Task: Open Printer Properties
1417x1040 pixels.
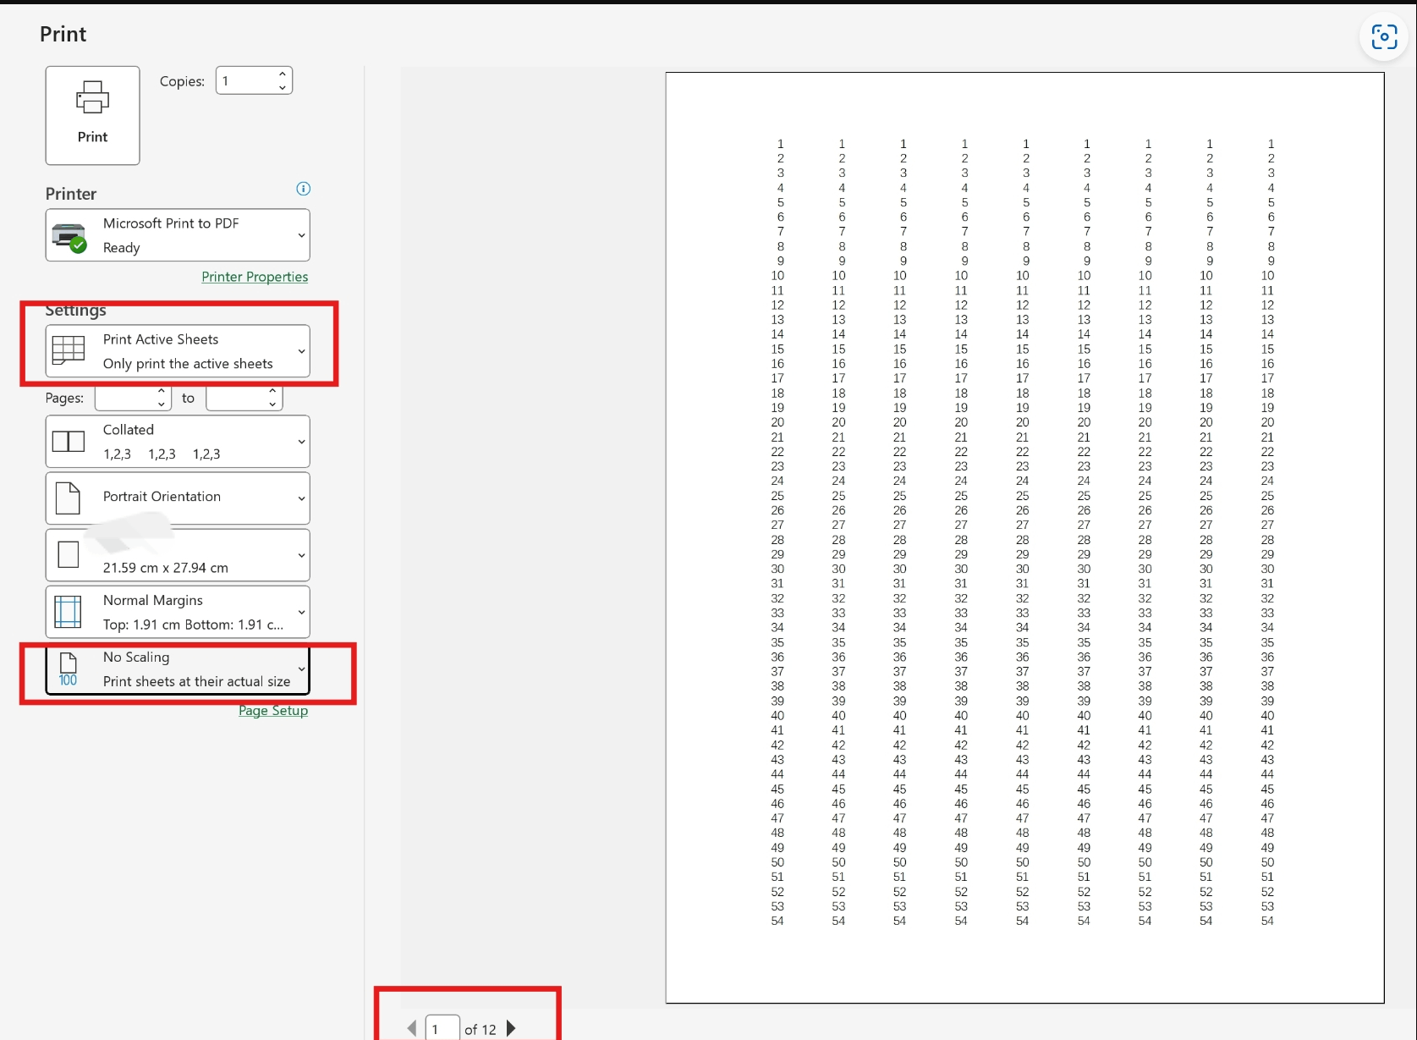Action: click(x=255, y=277)
